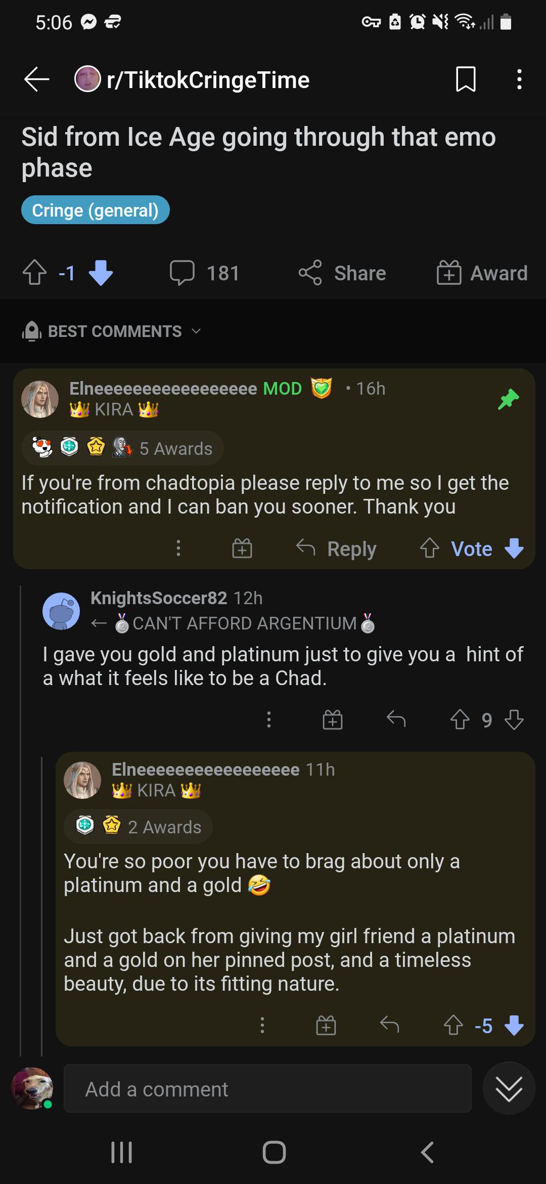The image size is (546, 1184).
Task: Open the post's comments bubble icon
Action: coord(182,273)
